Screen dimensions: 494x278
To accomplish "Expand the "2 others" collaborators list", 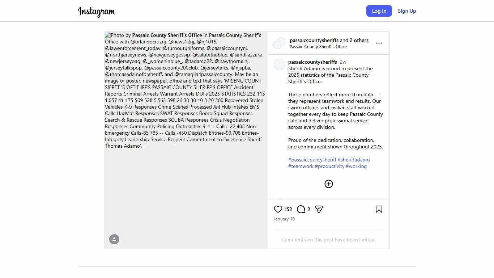I will (x=359, y=40).
